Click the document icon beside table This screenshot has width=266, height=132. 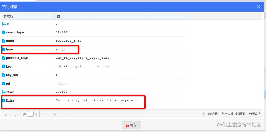click(x=4, y=41)
